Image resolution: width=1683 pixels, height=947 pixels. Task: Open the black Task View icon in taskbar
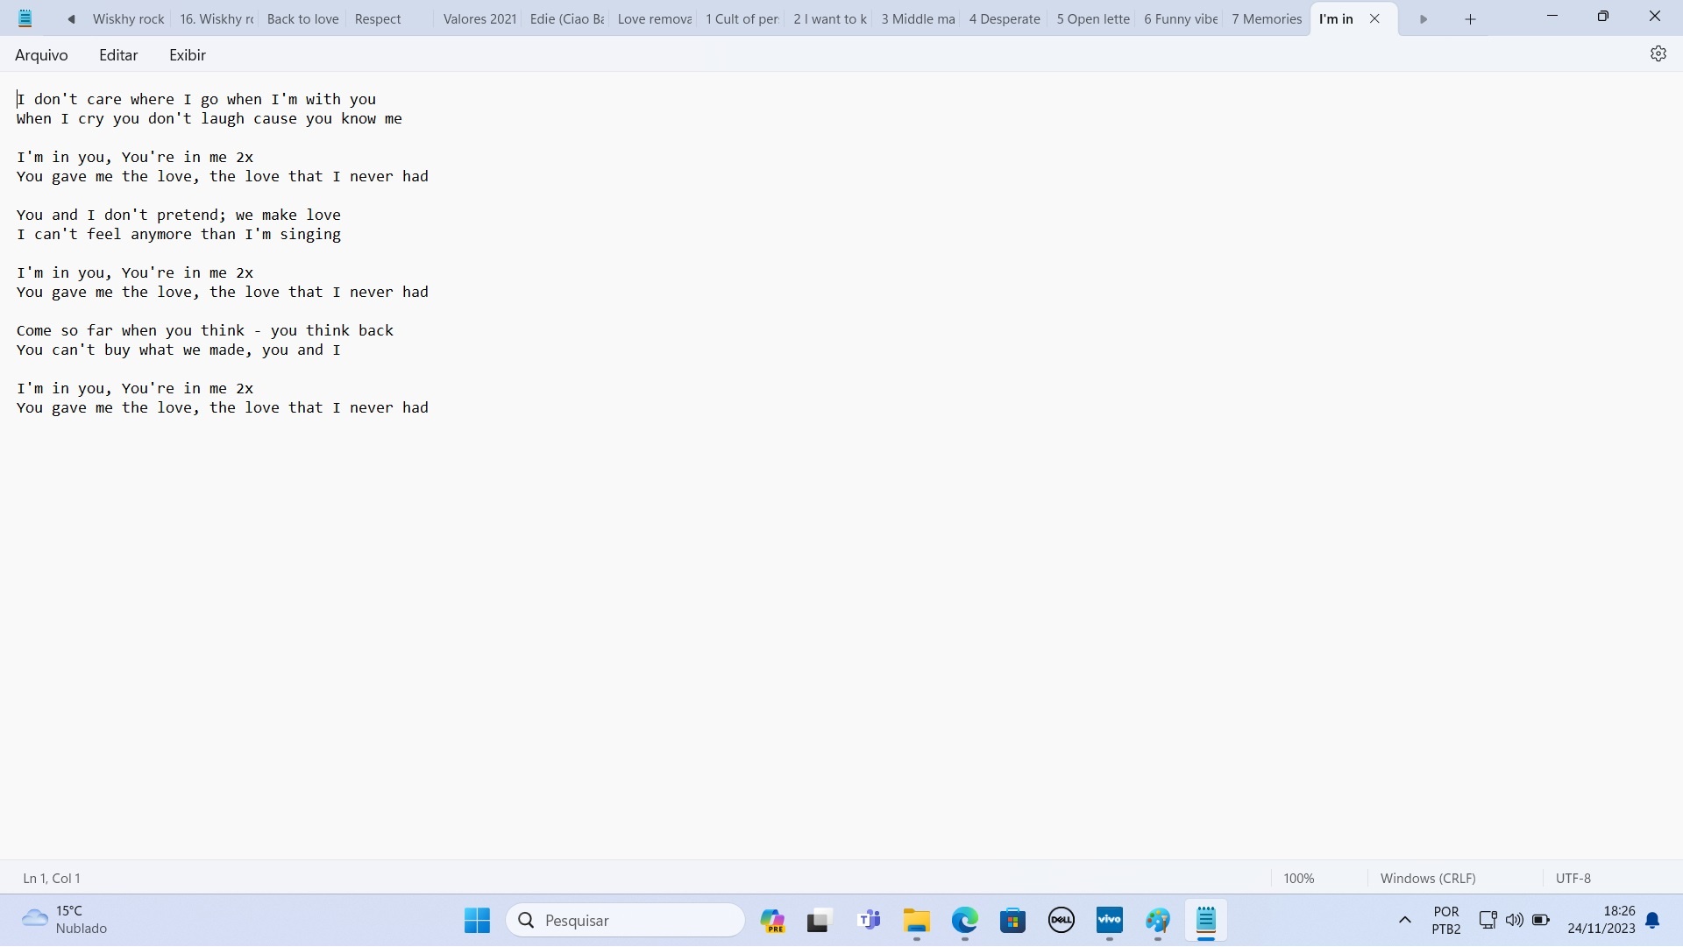[x=818, y=921]
